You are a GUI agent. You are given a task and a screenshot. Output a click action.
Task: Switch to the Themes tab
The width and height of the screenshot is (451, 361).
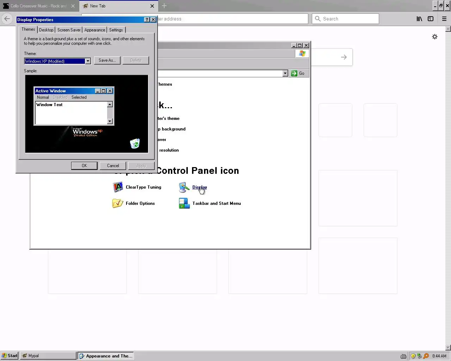coord(28,29)
